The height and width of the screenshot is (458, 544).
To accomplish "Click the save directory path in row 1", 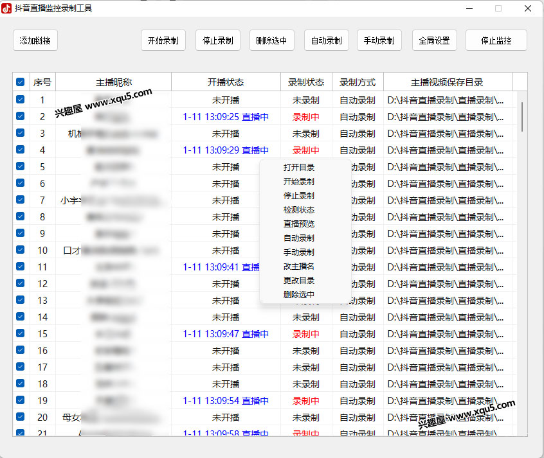I will coord(446,100).
